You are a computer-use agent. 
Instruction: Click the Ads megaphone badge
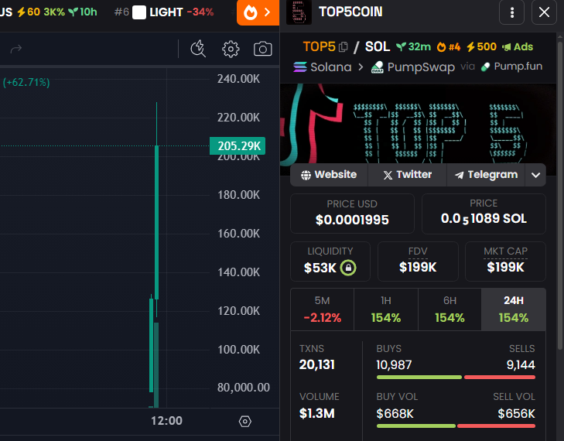518,46
